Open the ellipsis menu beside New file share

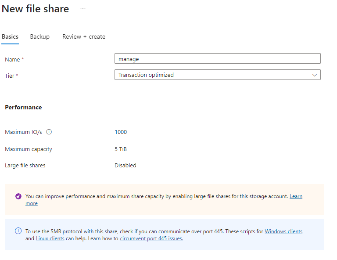point(83,9)
